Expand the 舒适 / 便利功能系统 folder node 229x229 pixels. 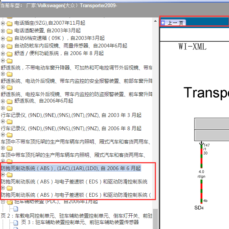[x=3, y=54]
